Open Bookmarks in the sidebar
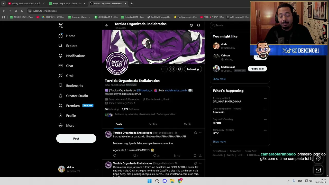Image resolution: width=329 pixels, height=185 pixels. (71, 86)
